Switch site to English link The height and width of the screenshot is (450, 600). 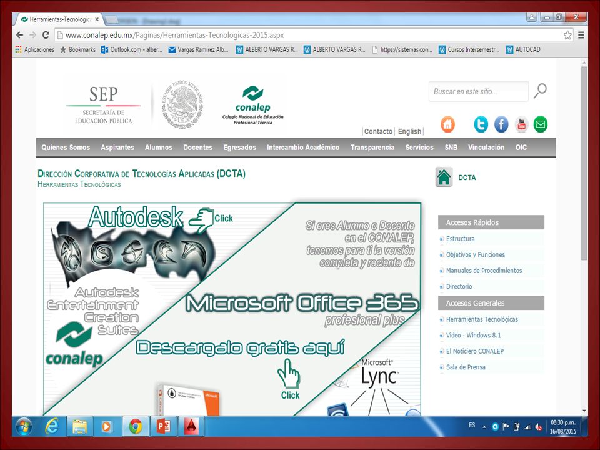pyautogui.click(x=409, y=131)
